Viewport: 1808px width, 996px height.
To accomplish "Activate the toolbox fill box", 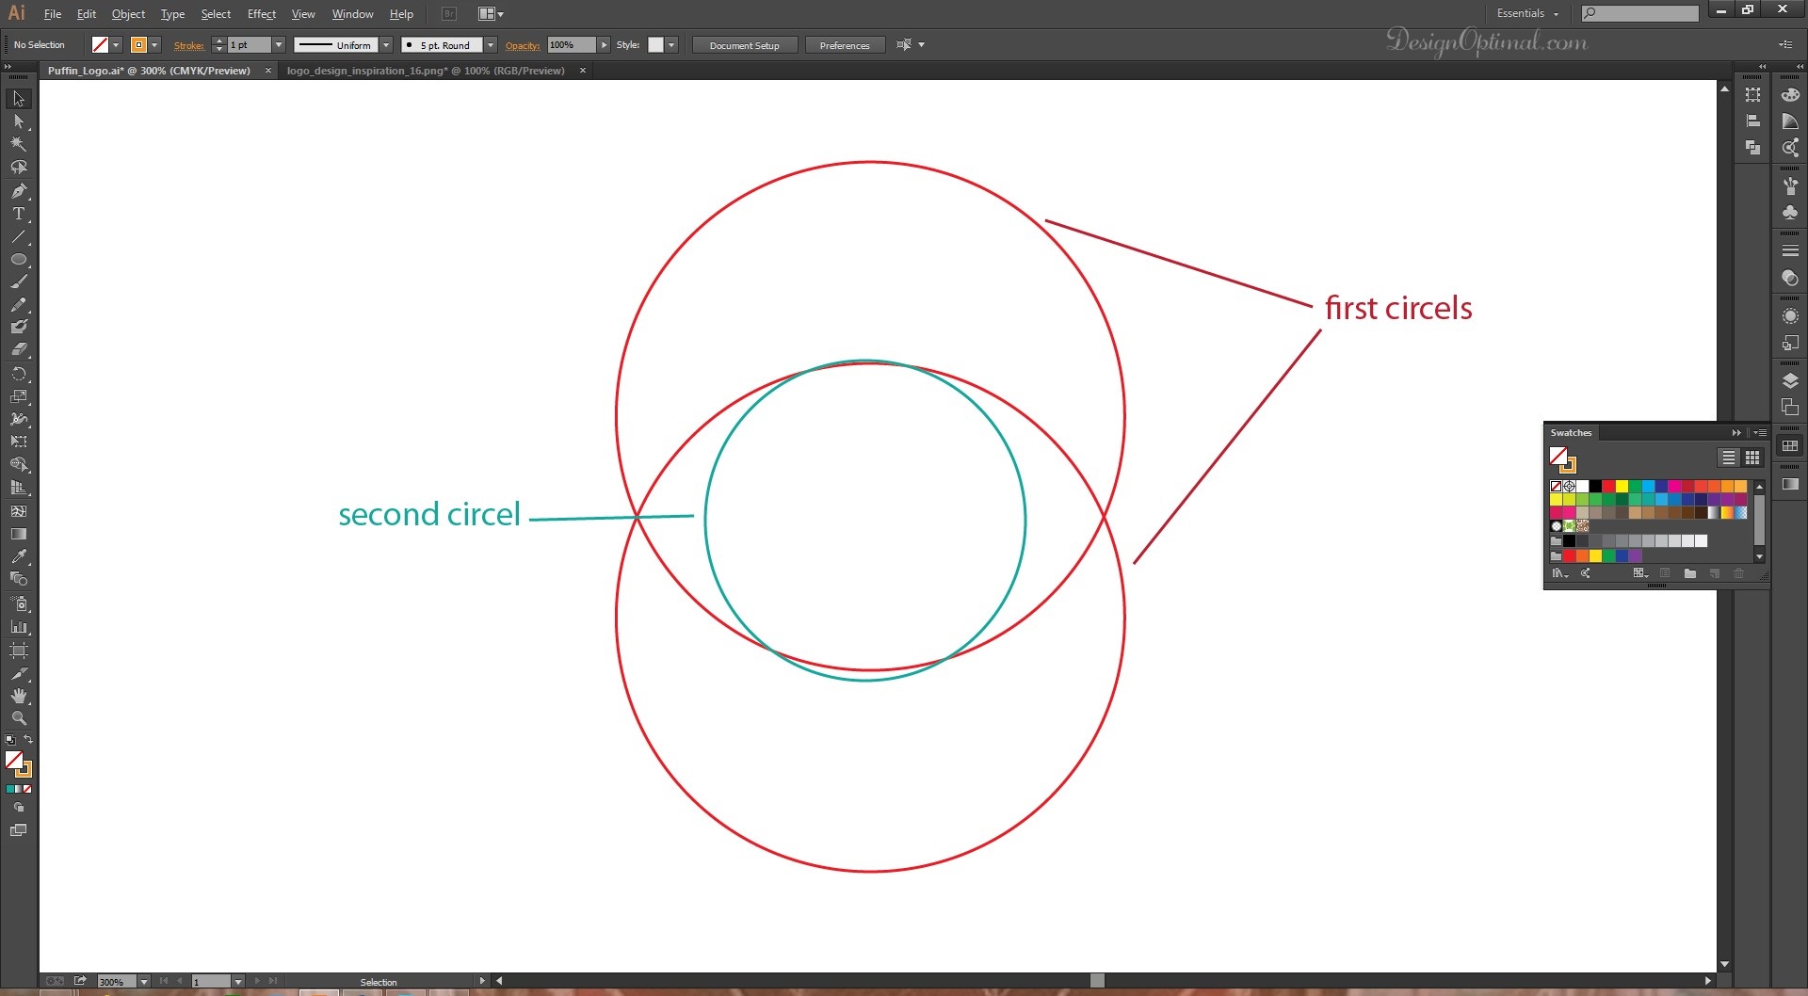I will pyautogui.click(x=14, y=760).
